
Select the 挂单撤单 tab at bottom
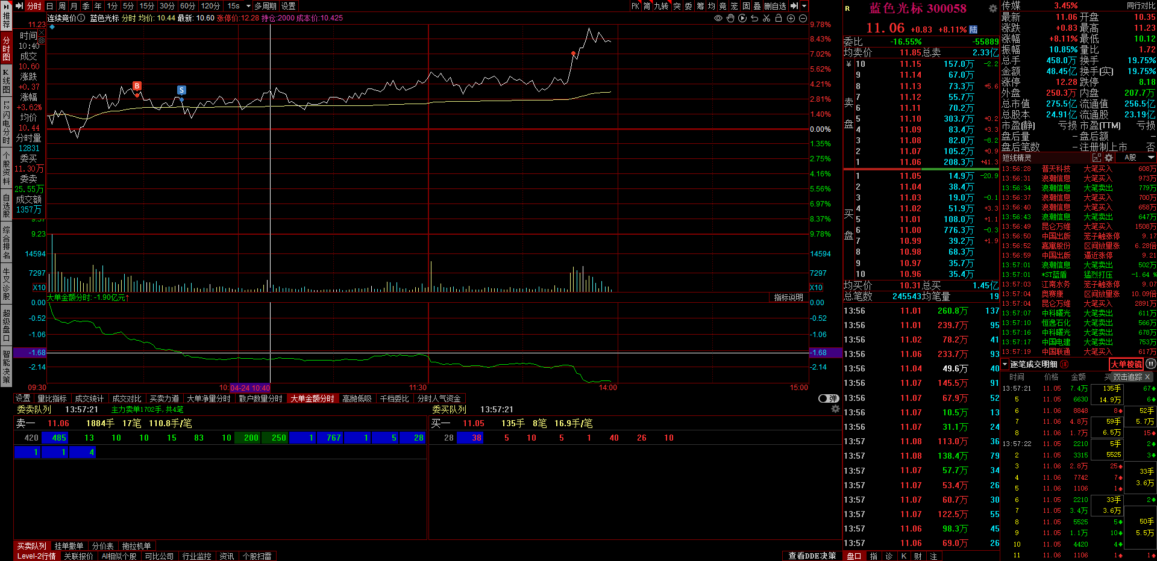69,546
